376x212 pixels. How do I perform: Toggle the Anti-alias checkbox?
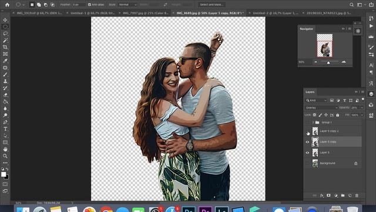(x=89, y=5)
